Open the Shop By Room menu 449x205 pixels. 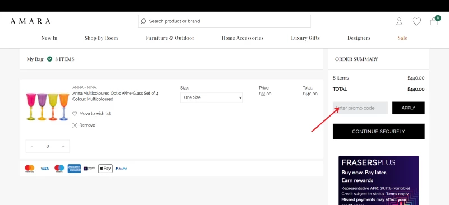pyautogui.click(x=102, y=38)
